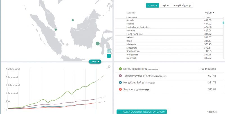Image resolution: width=225 pixels, height=114 pixels.
Task: Open the Singapore country page link
Action: pos(142,90)
